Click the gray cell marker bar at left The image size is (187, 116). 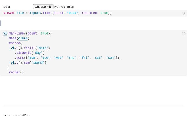(x=1, y=23)
